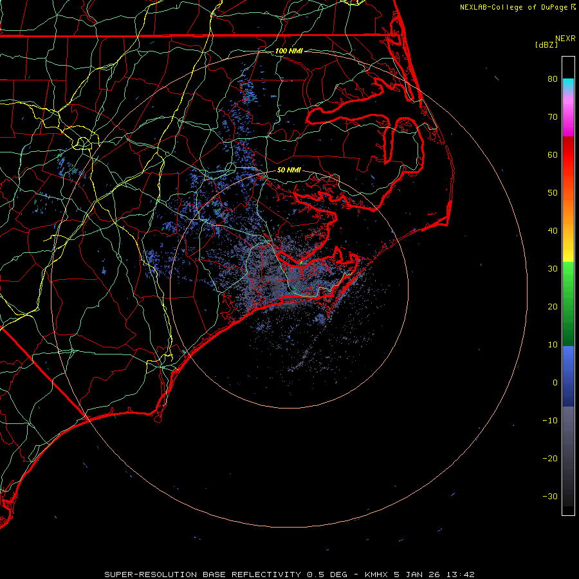579x579 pixels.
Task: Click the green segment of the color scale
Action: point(568,304)
